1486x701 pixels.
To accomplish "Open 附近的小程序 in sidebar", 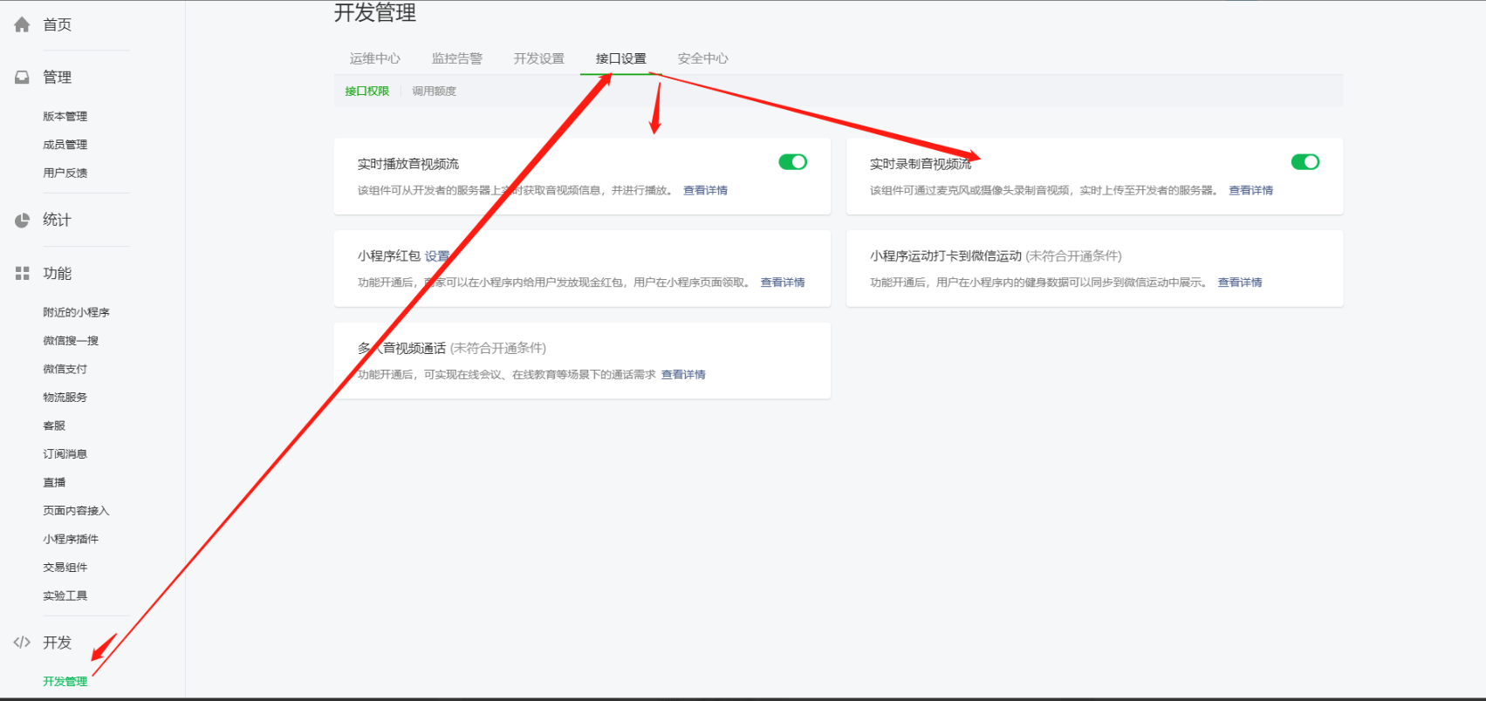I will point(77,312).
